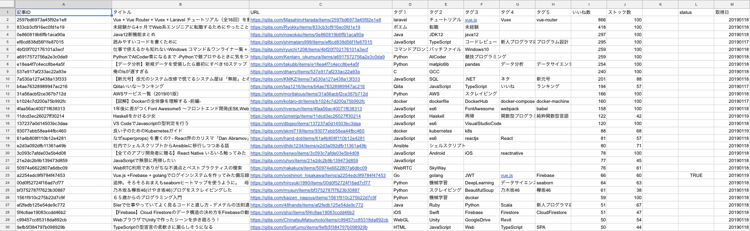Select the タイトル header cell
The height and width of the screenshot is (231, 750).
(181, 12)
